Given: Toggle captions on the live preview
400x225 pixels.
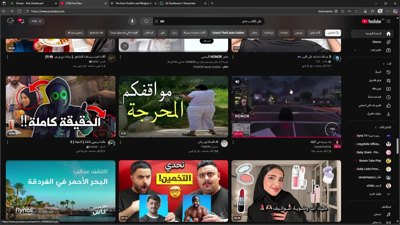Looking at the screenshot, I should [x=237, y=92].
